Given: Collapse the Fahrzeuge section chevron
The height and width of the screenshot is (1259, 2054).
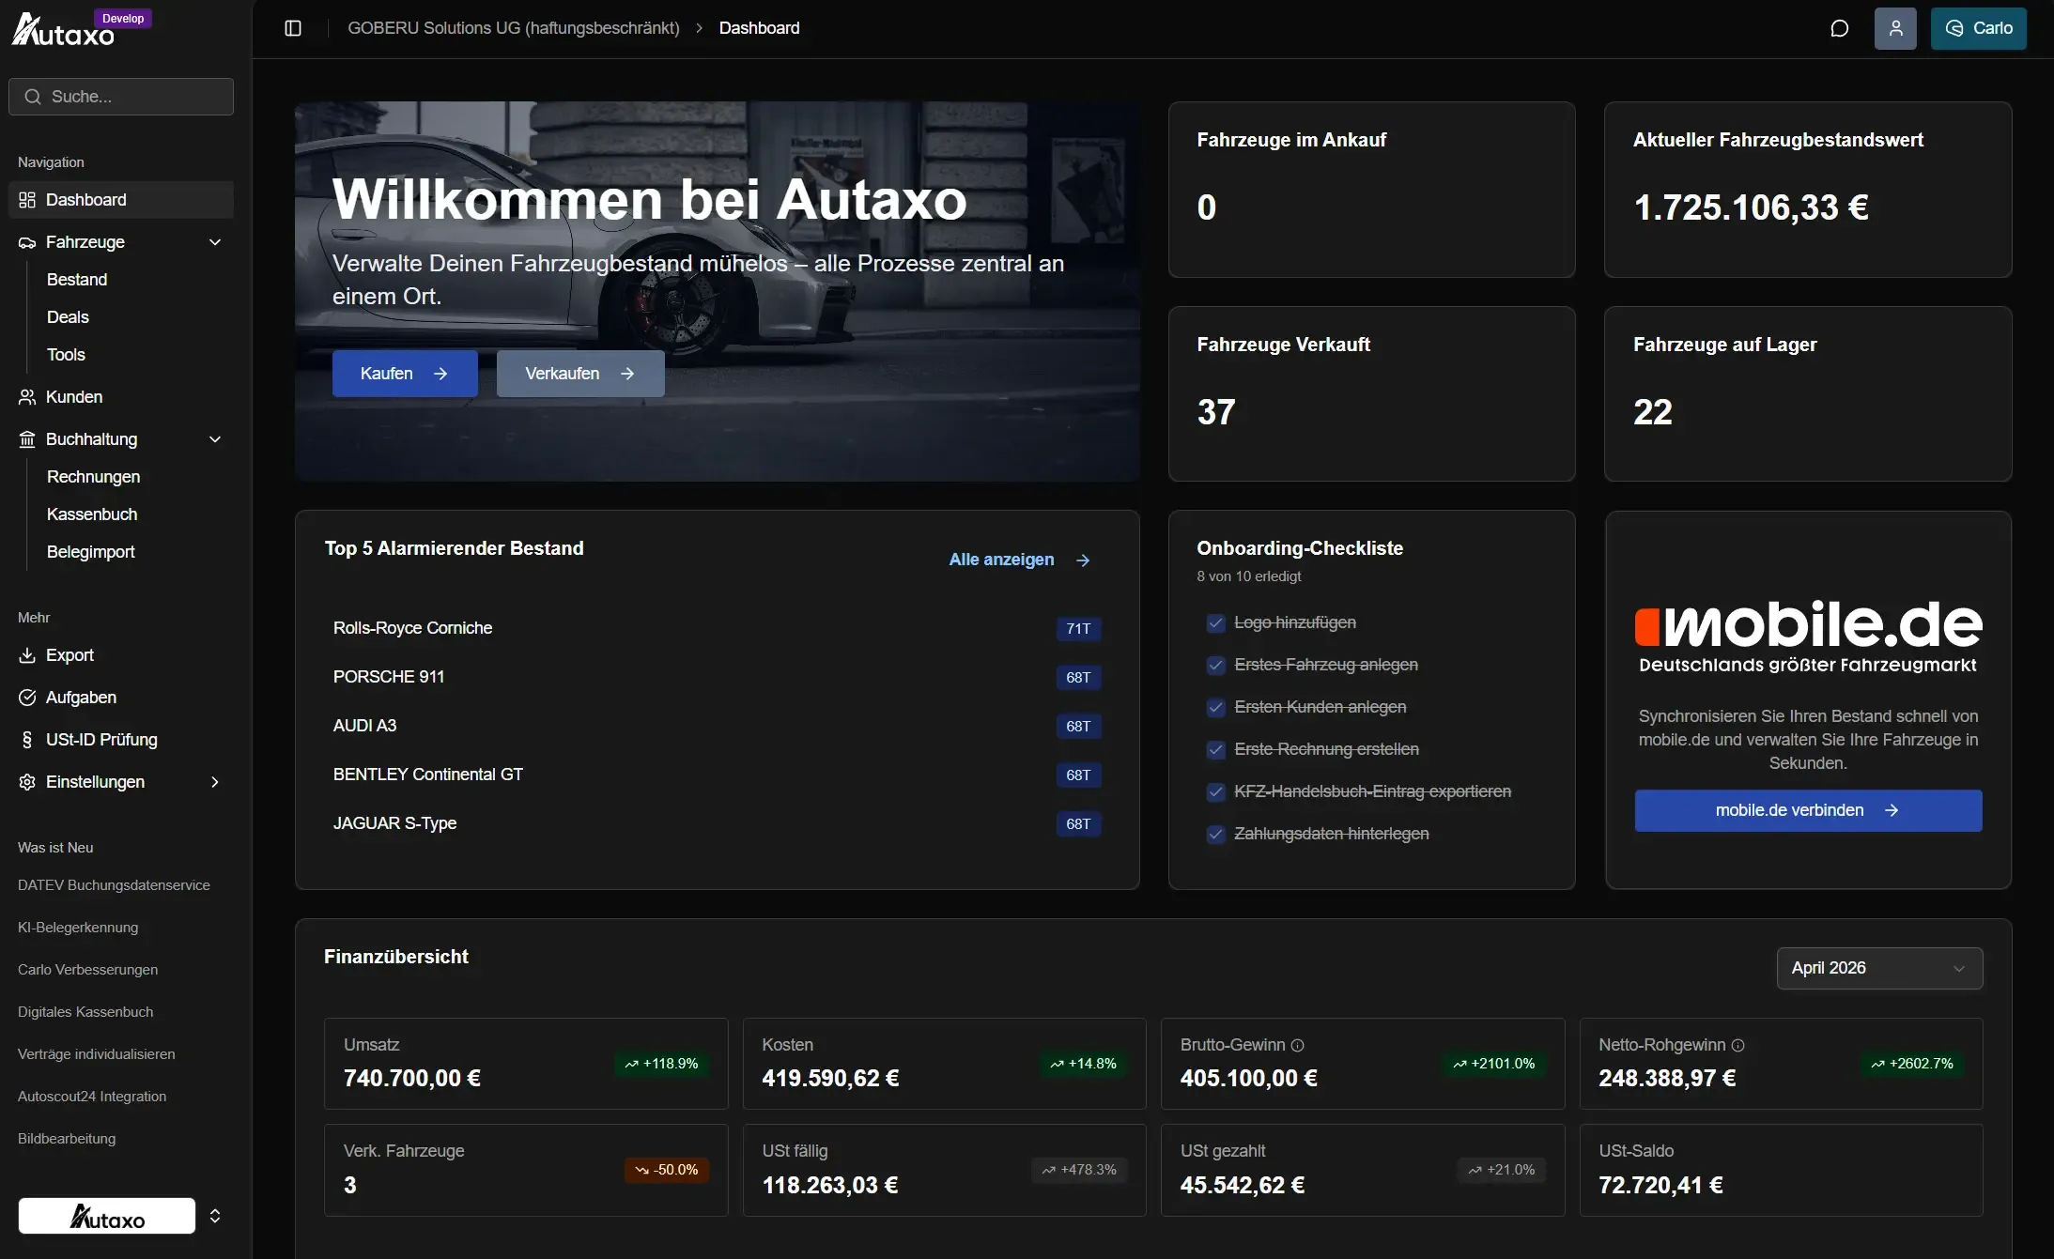Looking at the screenshot, I should [215, 242].
